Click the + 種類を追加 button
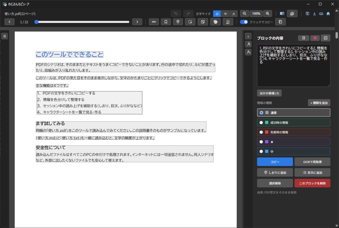This screenshot has height=228, width=339. coord(319,103)
